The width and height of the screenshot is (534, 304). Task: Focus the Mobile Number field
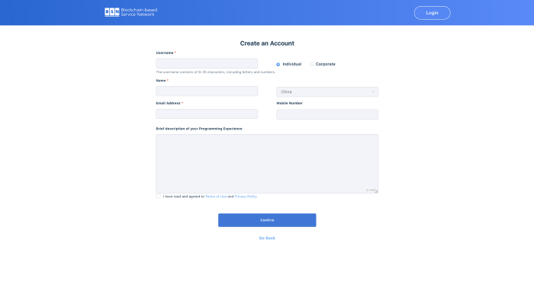tap(327, 114)
